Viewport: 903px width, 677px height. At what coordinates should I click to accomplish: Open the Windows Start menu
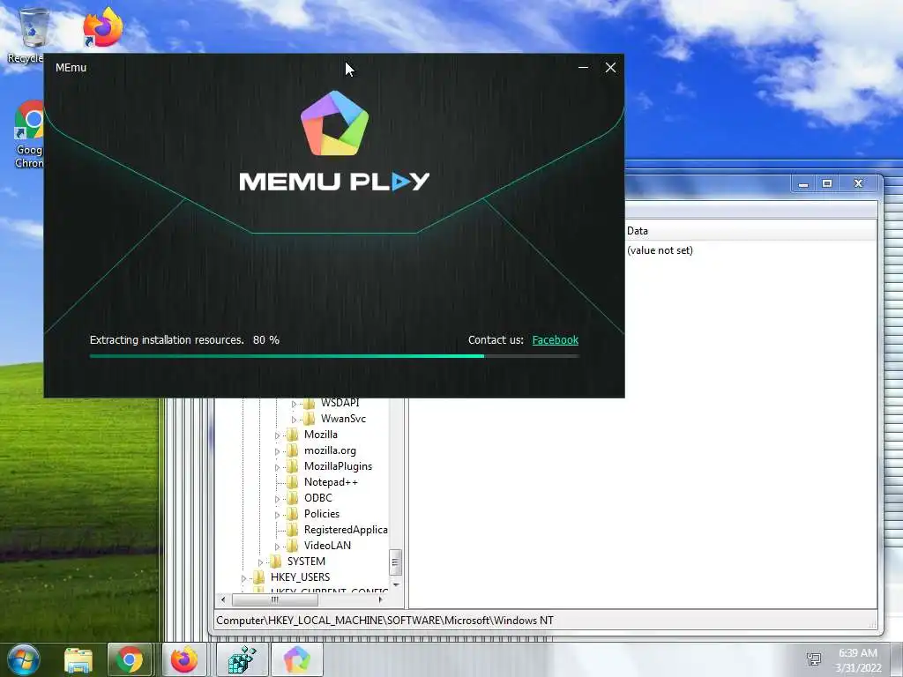pos(23,659)
